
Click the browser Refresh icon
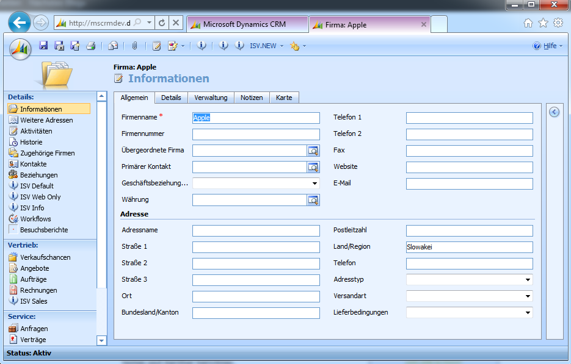162,23
